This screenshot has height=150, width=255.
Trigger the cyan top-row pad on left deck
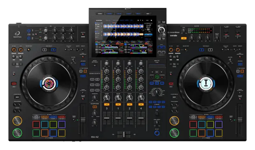[45, 125]
